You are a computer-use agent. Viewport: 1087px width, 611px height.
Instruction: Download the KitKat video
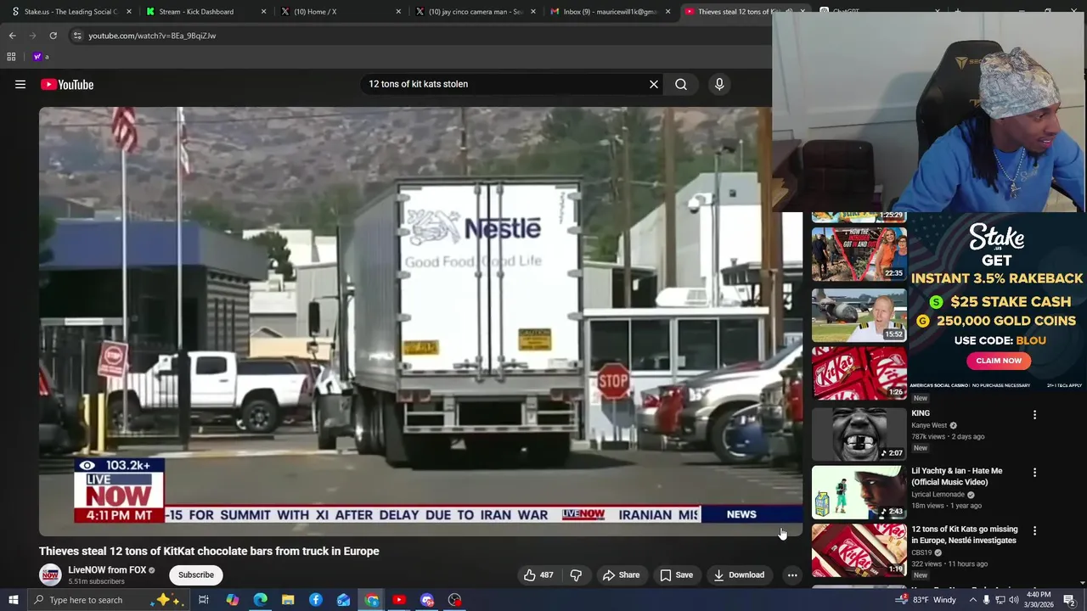[739, 575]
